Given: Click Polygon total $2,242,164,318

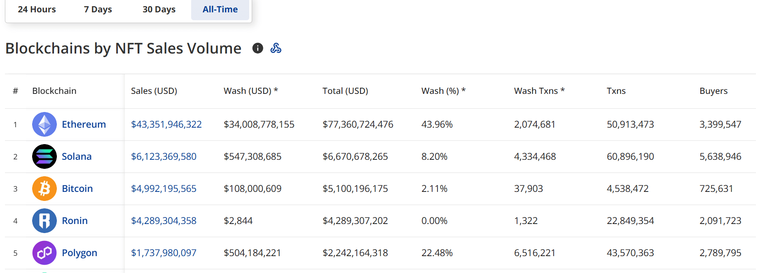Looking at the screenshot, I should coord(355,253).
